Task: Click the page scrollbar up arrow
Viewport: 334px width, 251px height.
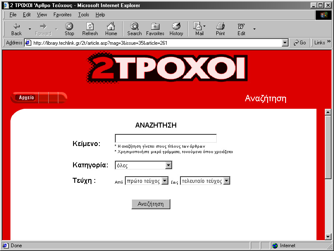Action: coord(328,112)
